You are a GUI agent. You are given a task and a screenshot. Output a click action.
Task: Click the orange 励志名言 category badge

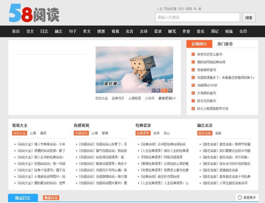click(x=205, y=133)
